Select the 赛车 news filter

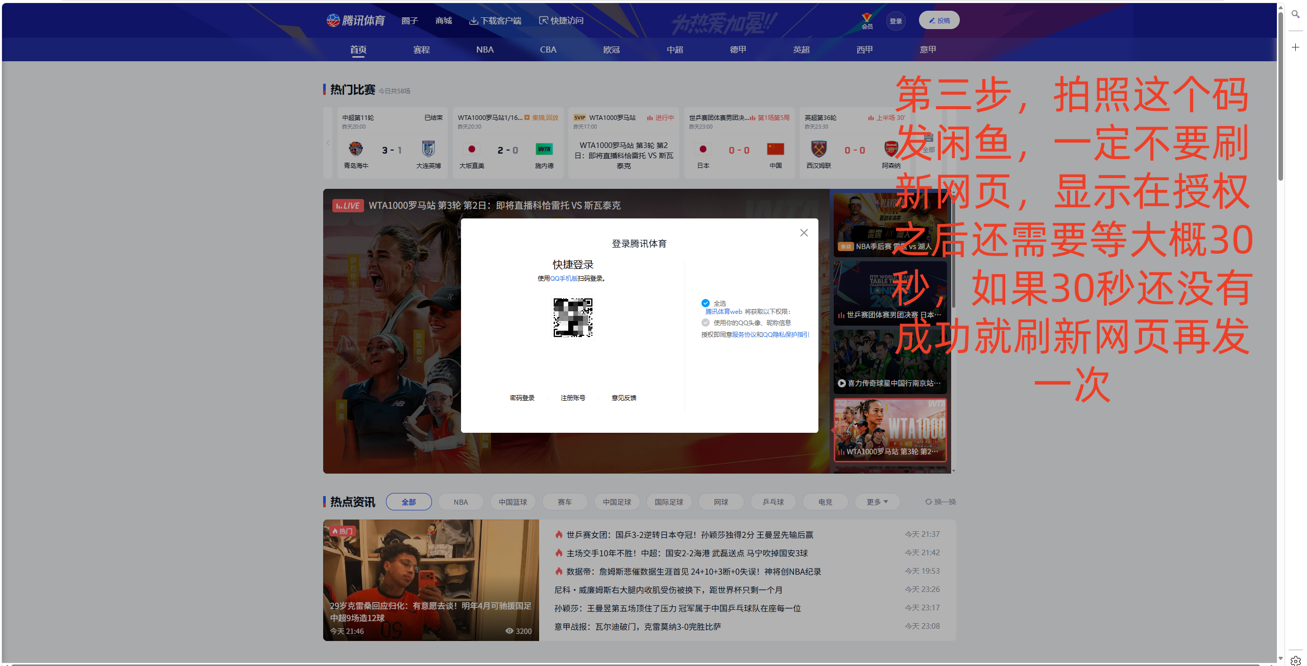pyautogui.click(x=565, y=502)
